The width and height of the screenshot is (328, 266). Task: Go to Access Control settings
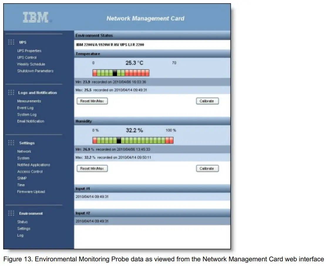[x=30, y=171]
